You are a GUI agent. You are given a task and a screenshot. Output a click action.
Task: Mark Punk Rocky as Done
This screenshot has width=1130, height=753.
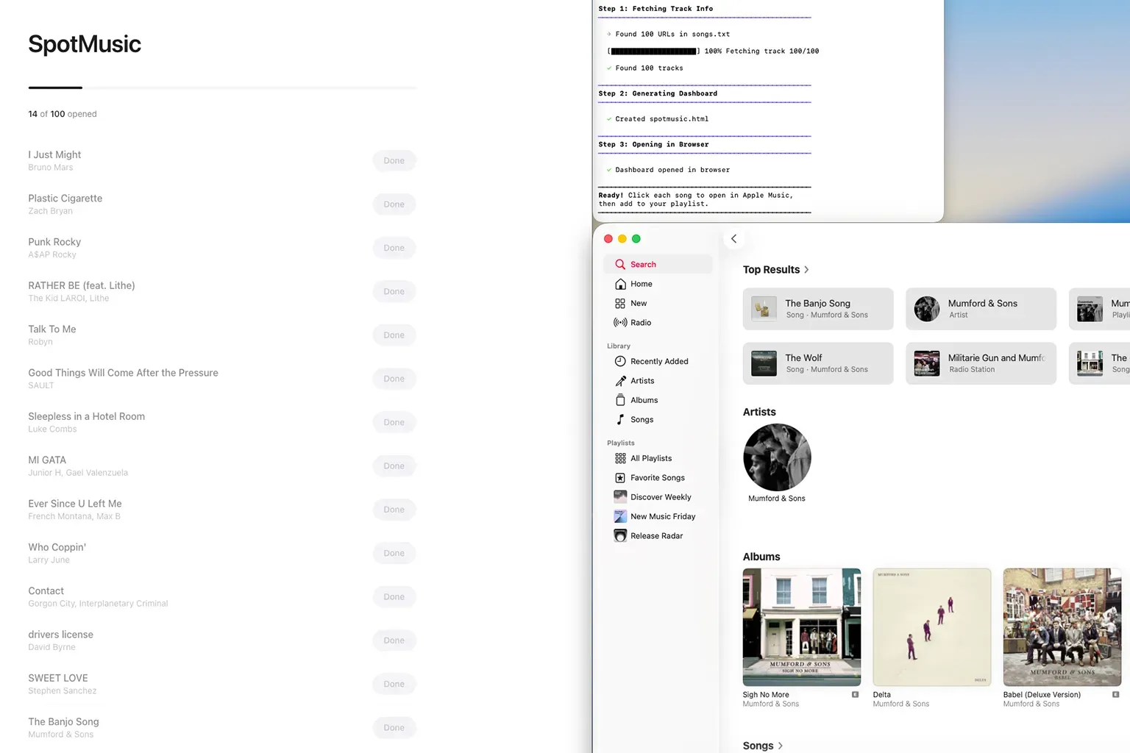click(394, 248)
